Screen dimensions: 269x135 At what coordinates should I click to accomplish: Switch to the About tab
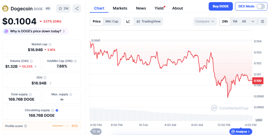178,8
